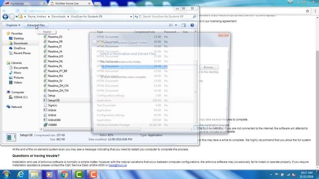This screenshot has height=179, width=319.
Task: Show hidden tray icons arrow
Action: (271, 175)
